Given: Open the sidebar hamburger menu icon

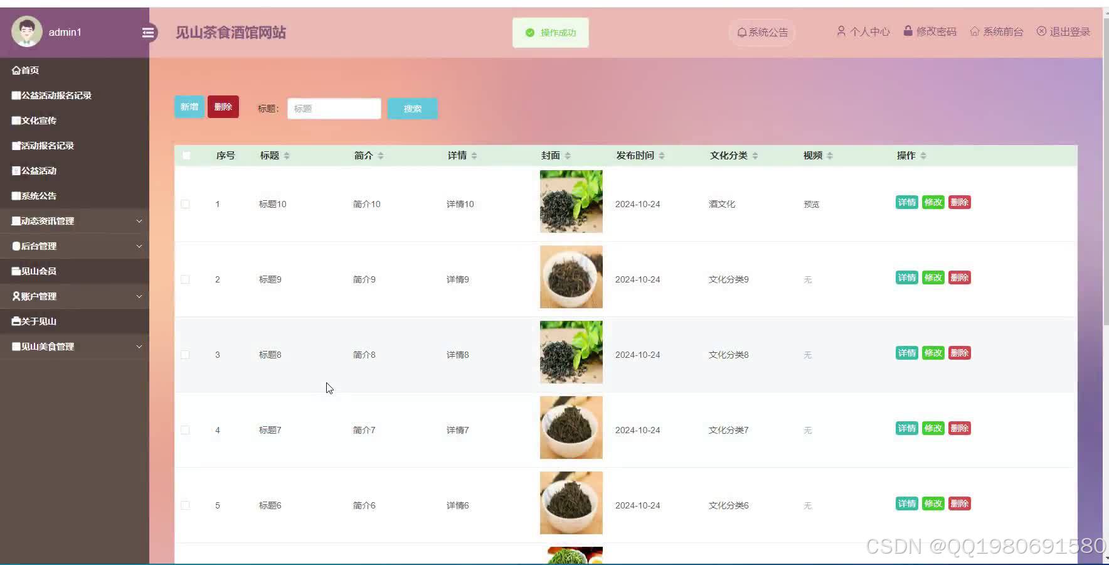Looking at the screenshot, I should pyautogui.click(x=148, y=32).
